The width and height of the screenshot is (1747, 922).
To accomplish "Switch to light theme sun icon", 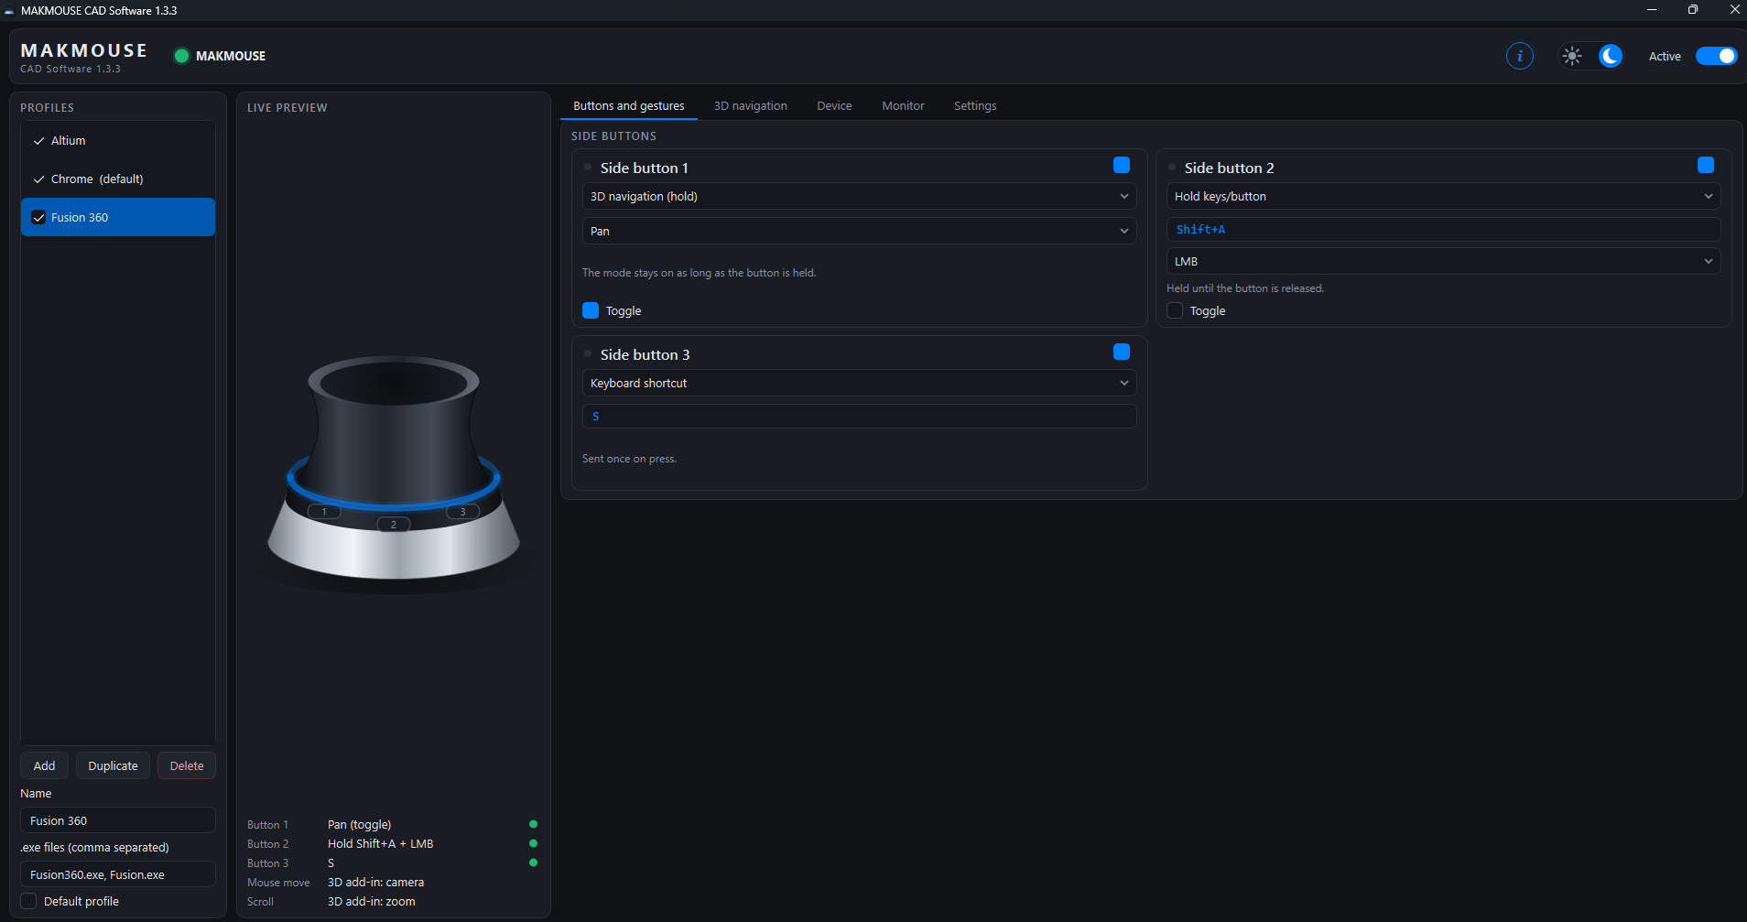I will (1572, 56).
